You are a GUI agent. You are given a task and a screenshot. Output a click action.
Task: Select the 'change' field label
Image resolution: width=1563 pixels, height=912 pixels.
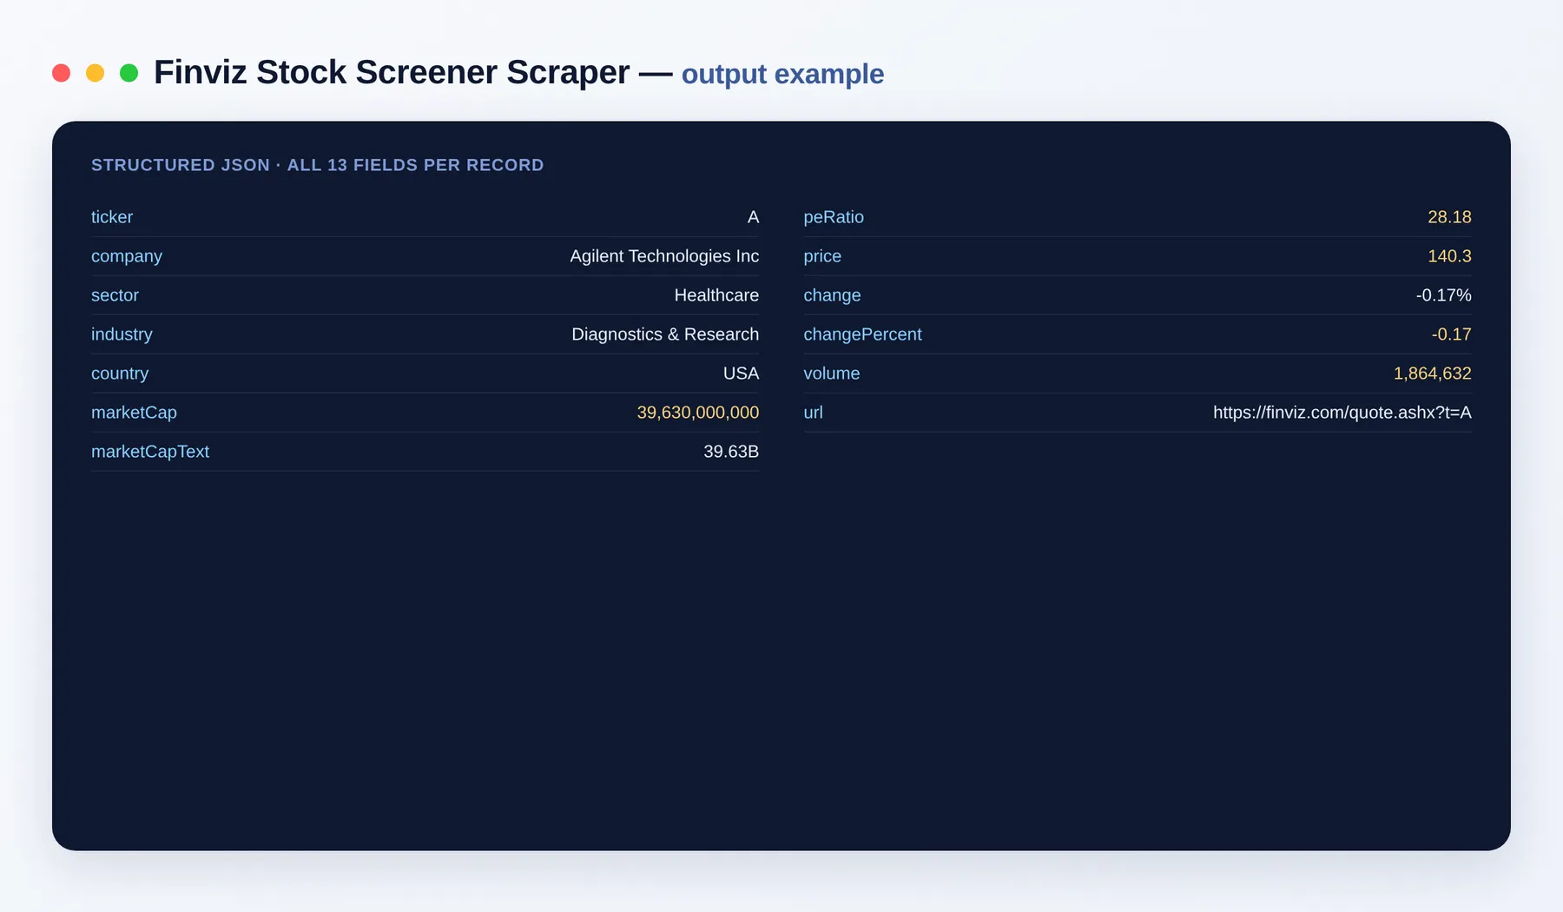click(x=832, y=295)
